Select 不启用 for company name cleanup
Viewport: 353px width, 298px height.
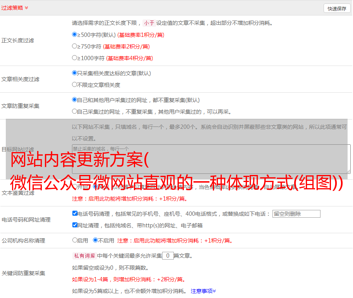[x=95, y=240]
